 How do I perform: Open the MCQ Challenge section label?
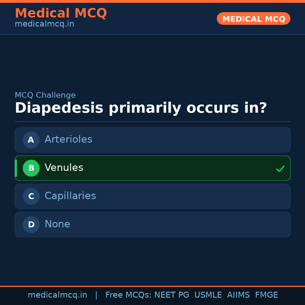[x=45, y=95]
